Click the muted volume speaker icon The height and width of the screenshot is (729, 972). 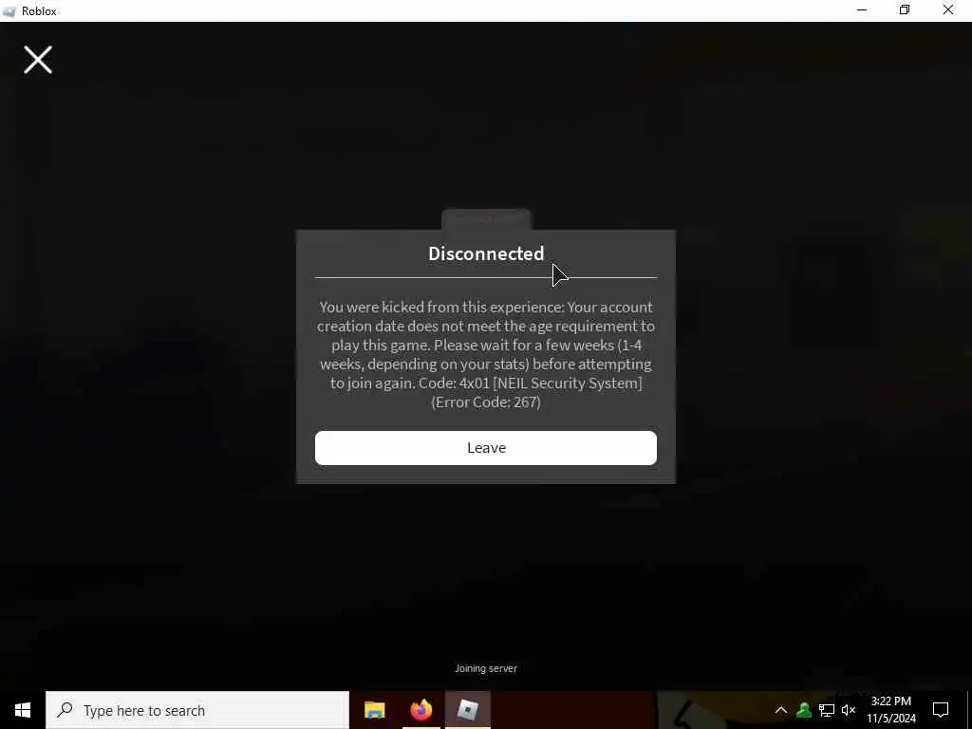(x=849, y=710)
